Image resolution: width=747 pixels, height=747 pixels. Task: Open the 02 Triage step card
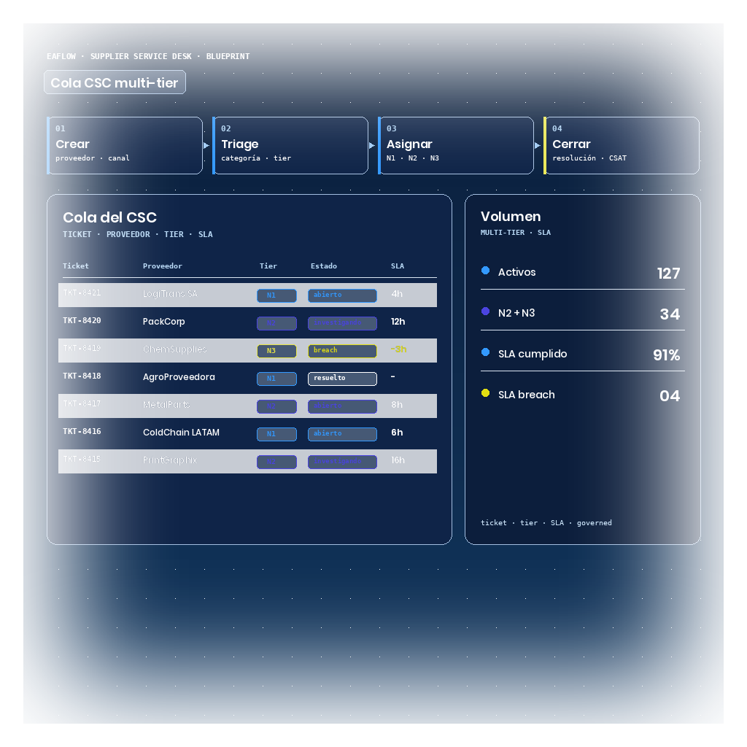click(290, 145)
